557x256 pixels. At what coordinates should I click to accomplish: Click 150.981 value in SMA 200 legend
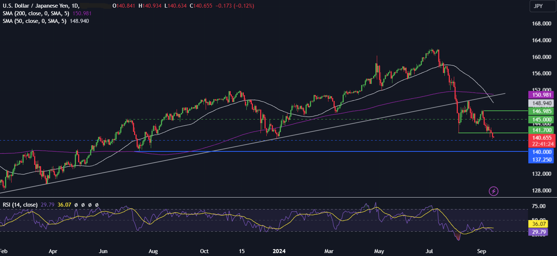[82, 13]
